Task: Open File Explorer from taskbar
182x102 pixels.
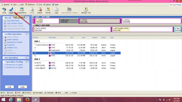Action: click(19, 100)
